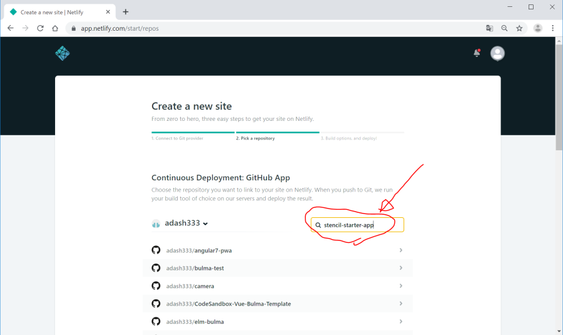Screen dimensions: 563x335
Task: Expand the adash333/camera row chevron
Action: click(400, 286)
